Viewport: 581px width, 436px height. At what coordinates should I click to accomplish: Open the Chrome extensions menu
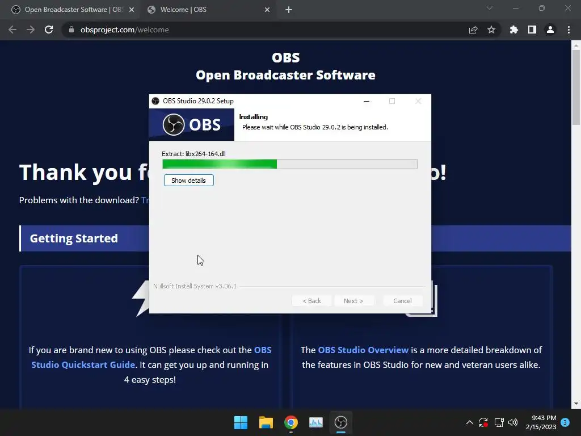point(513,30)
